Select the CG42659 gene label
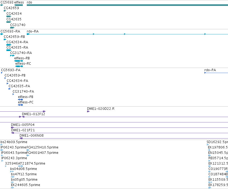The width and height of the screenshot is (228, 189). (11, 8)
